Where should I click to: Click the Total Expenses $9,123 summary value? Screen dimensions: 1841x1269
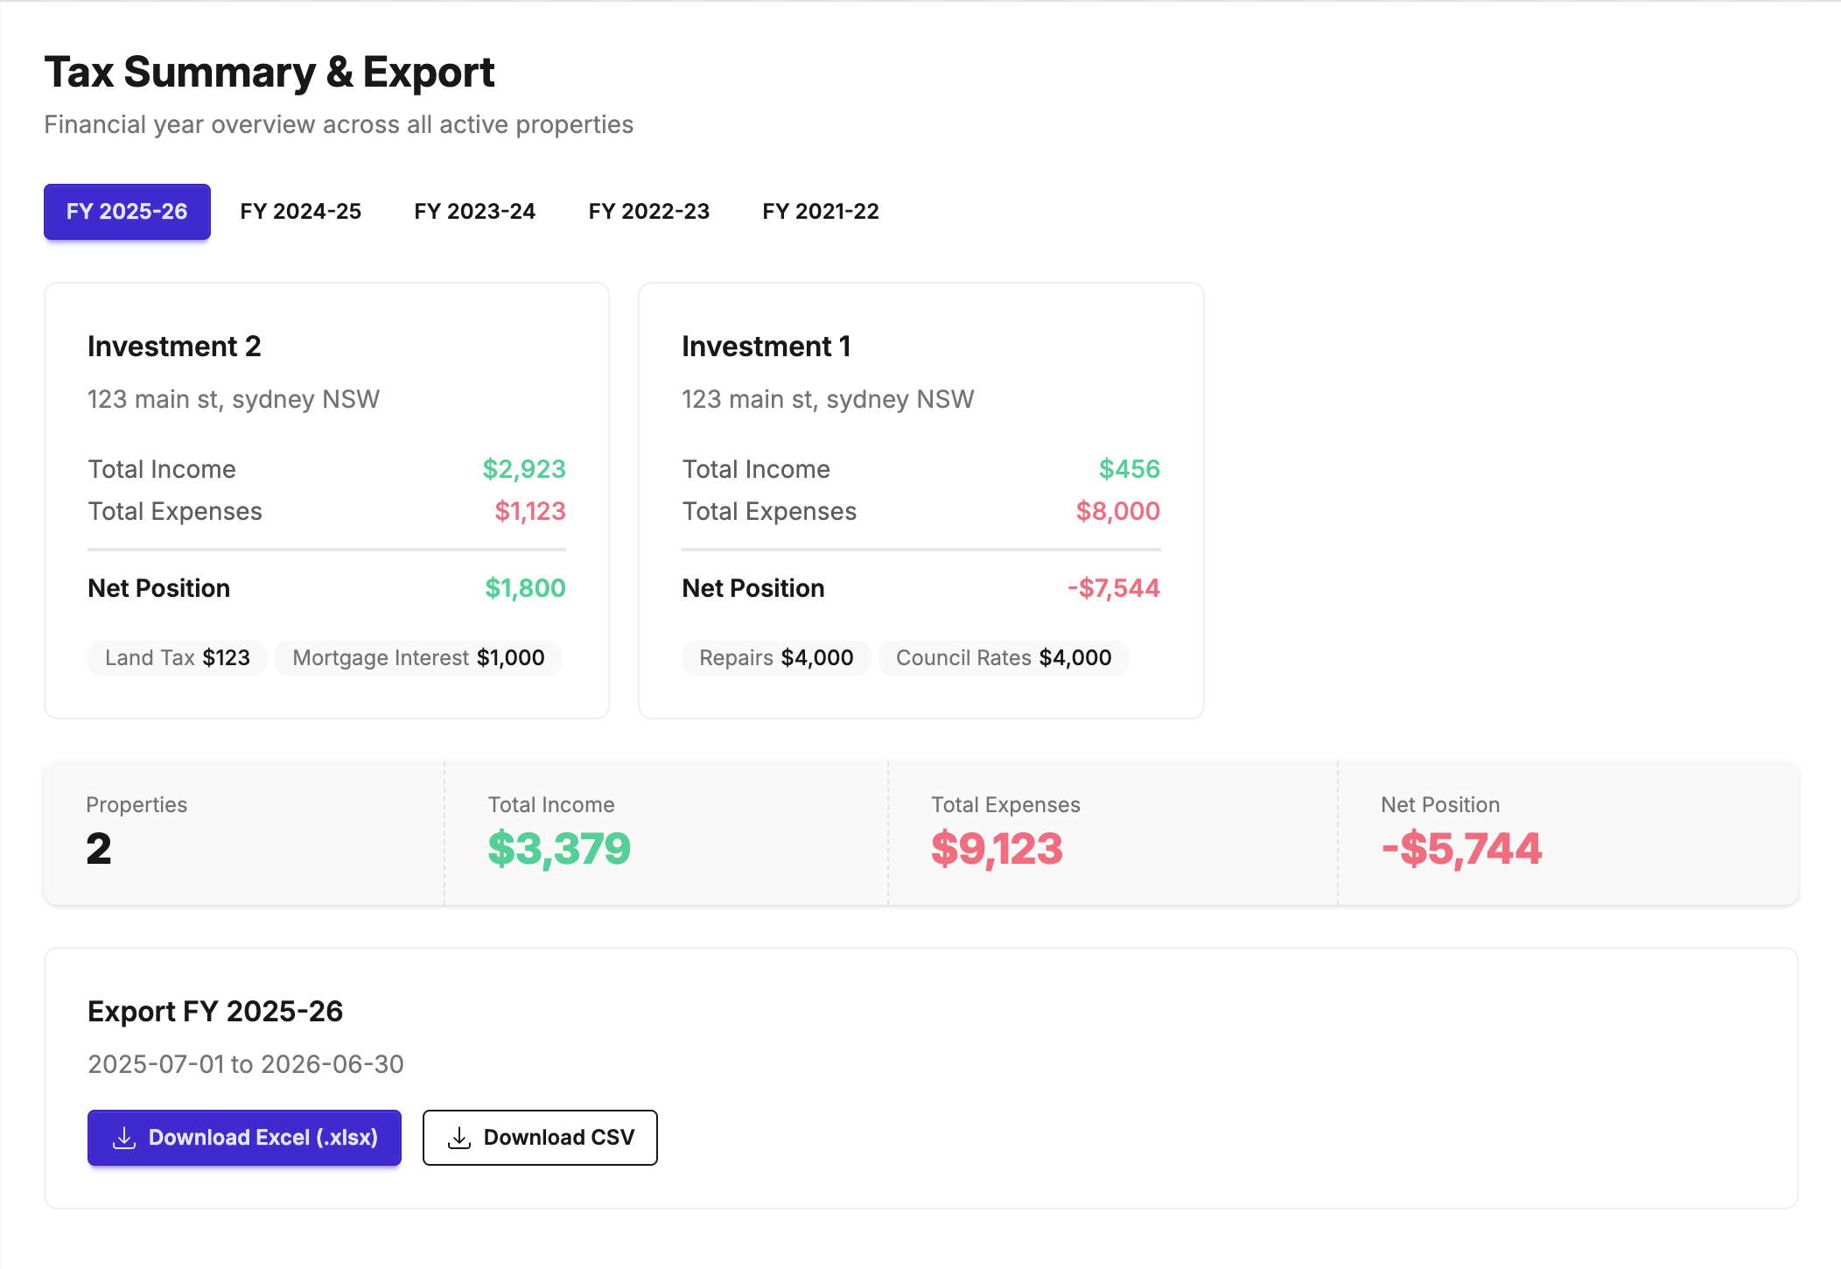click(997, 847)
